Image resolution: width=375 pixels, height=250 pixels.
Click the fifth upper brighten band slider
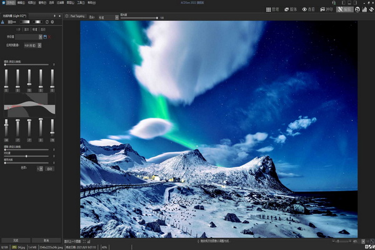point(52,79)
